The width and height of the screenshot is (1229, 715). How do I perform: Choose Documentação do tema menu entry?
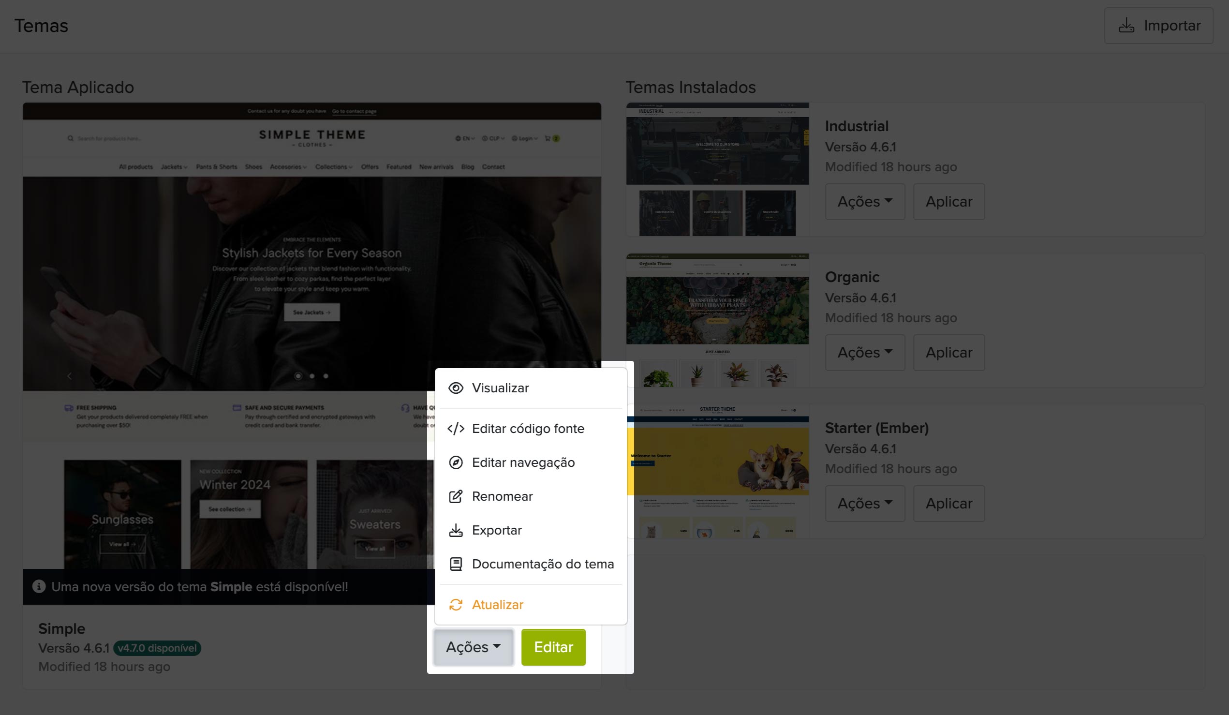point(542,564)
